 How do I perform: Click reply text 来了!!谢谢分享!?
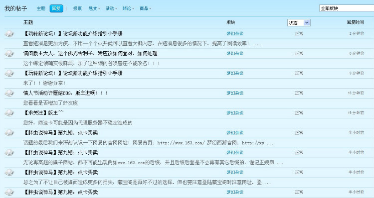44,83
